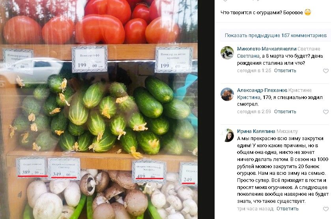Open Миколето Мачкалянелли name link
Screen dimensions: 331x219
pyautogui.click(x=267, y=49)
